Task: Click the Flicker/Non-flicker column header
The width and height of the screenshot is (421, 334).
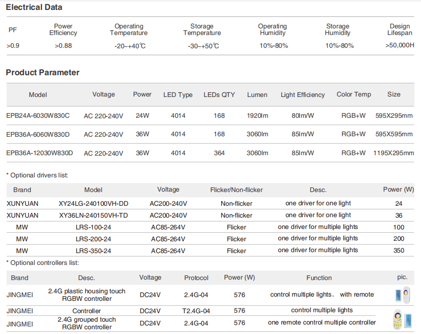Action: coord(236,190)
